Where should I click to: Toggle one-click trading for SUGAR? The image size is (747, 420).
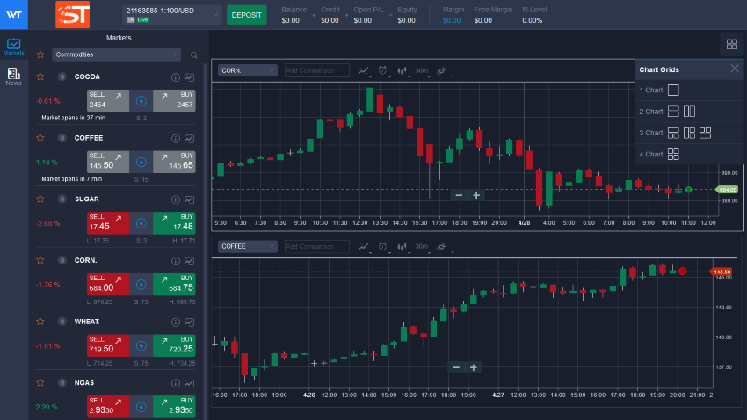click(141, 223)
